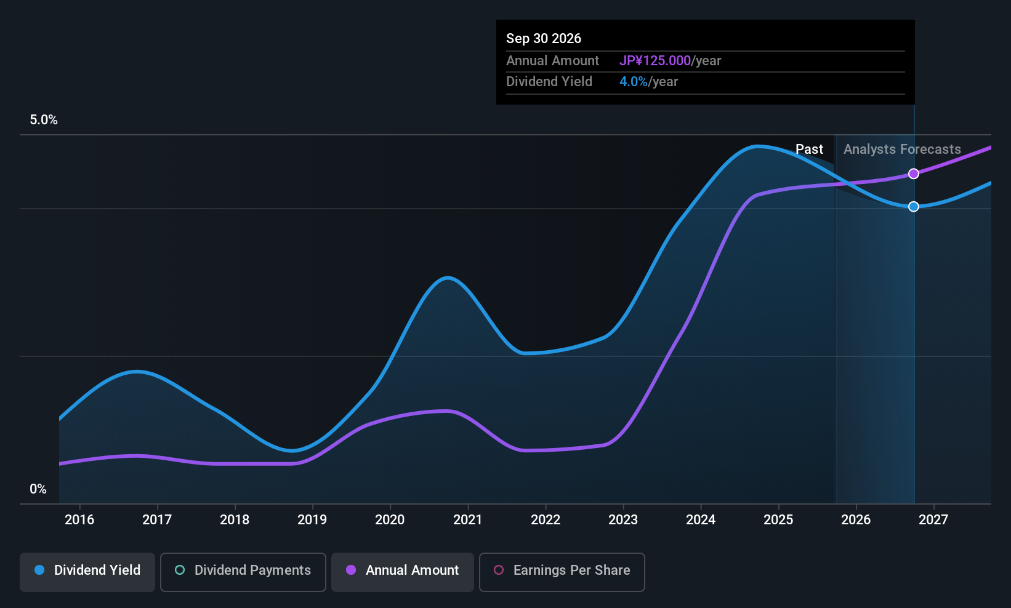Click the 2022 x-axis label
The image size is (1011, 608).
click(546, 520)
